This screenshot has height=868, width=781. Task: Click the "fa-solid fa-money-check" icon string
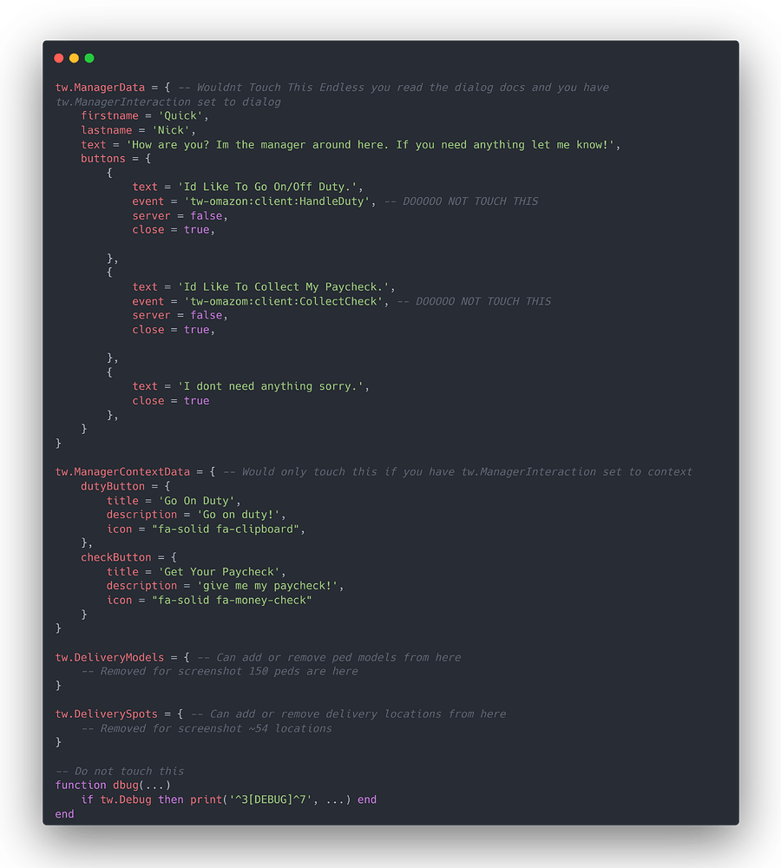click(232, 600)
